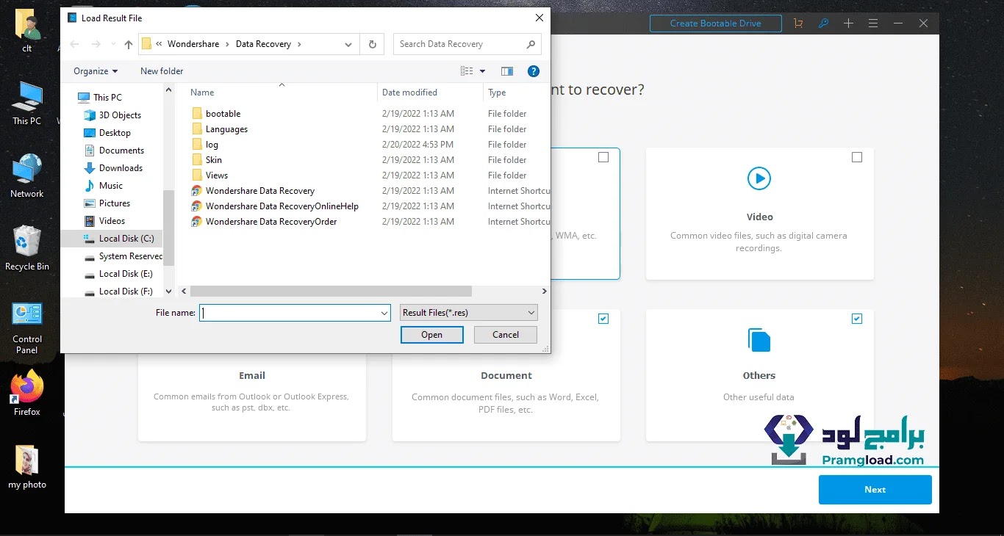1004x536 pixels.
Task: Select the clt user folder icon
Action: (x=27, y=31)
